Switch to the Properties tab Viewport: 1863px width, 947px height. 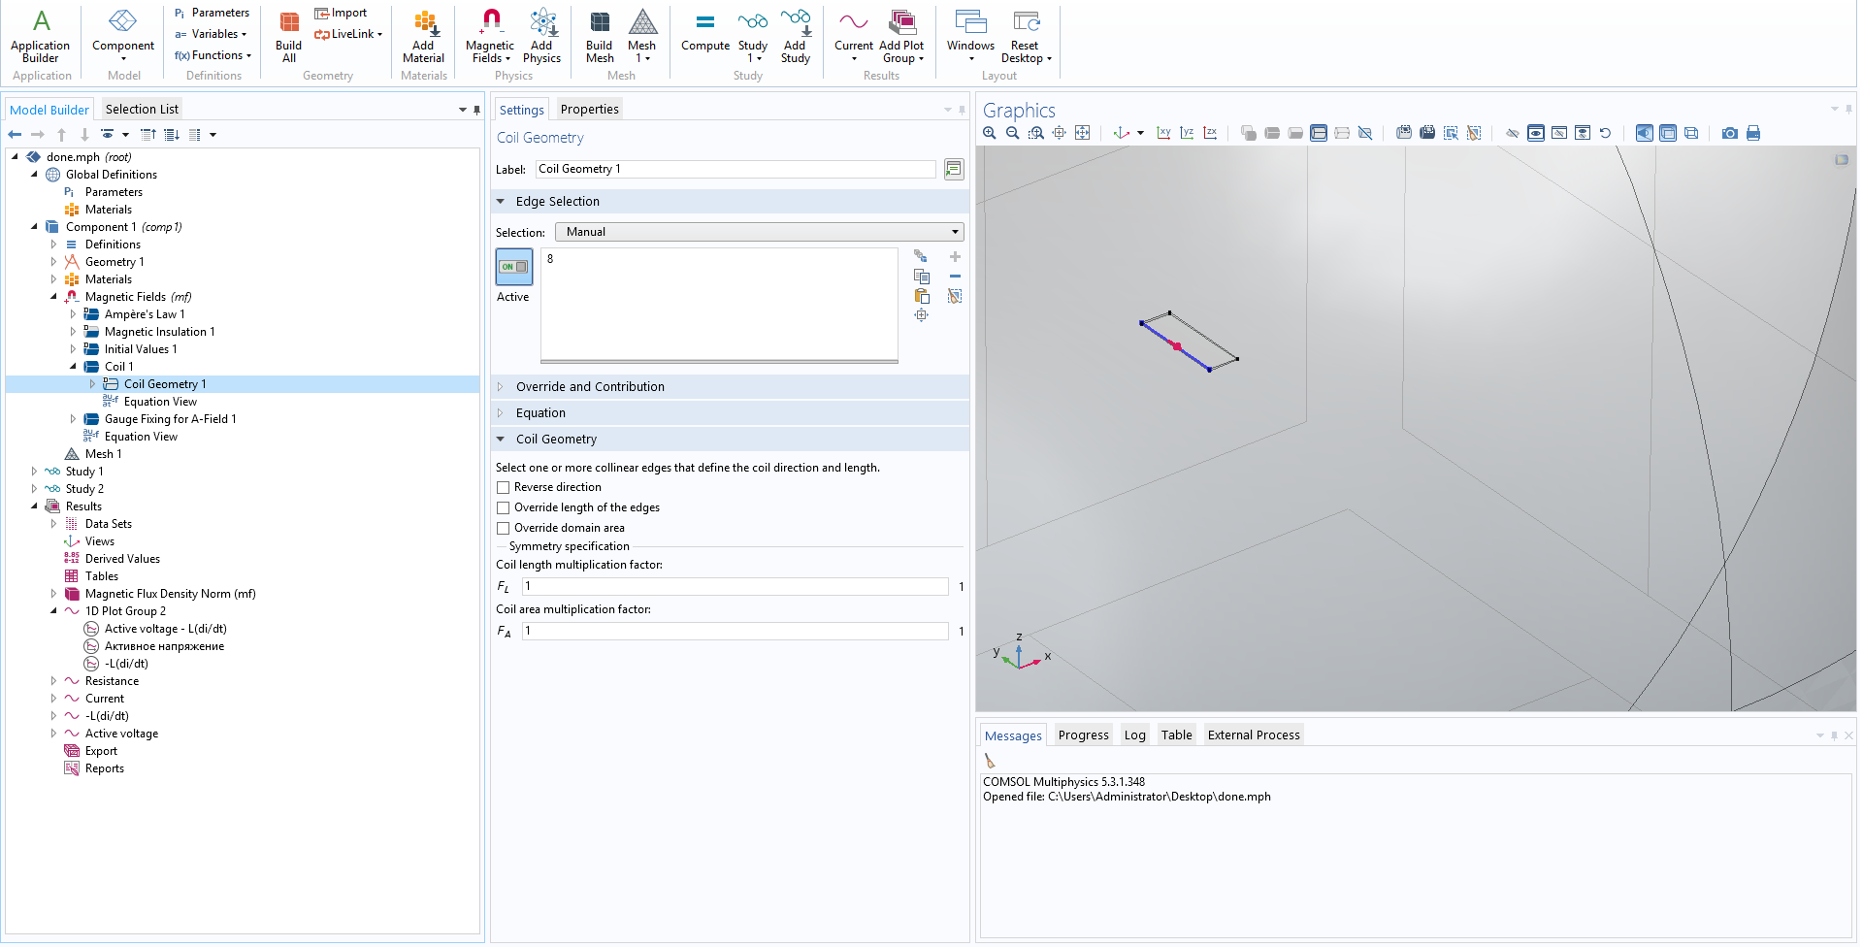(x=589, y=110)
